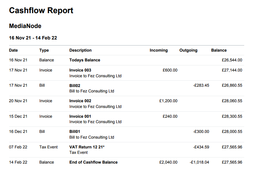Click the £1,200.00 incoming amount
This screenshot has width=254, height=170.
[x=168, y=101]
